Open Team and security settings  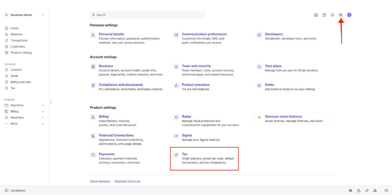coord(196,66)
